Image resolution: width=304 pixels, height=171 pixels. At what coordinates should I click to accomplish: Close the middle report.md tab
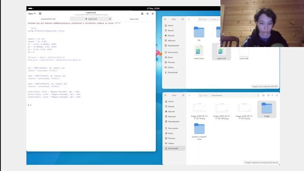[110, 19]
